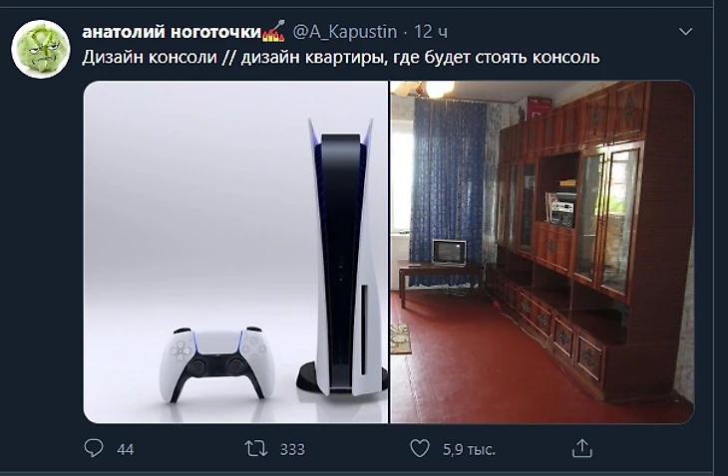The width and height of the screenshot is (728, 476).
Task: Open tweet permalink via 12 ч timestamp
Action: click(431, 32)
